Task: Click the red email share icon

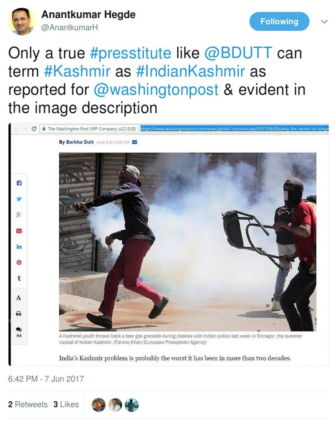Action: (19, 231)
